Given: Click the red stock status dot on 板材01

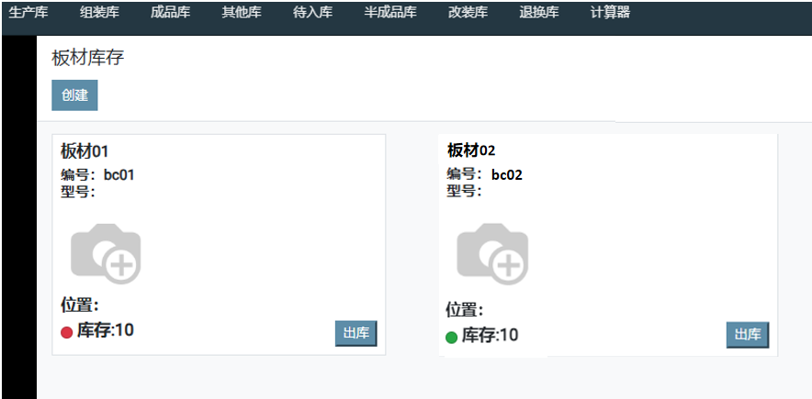Looking at the screenshot, I should (x=66, y=332).
